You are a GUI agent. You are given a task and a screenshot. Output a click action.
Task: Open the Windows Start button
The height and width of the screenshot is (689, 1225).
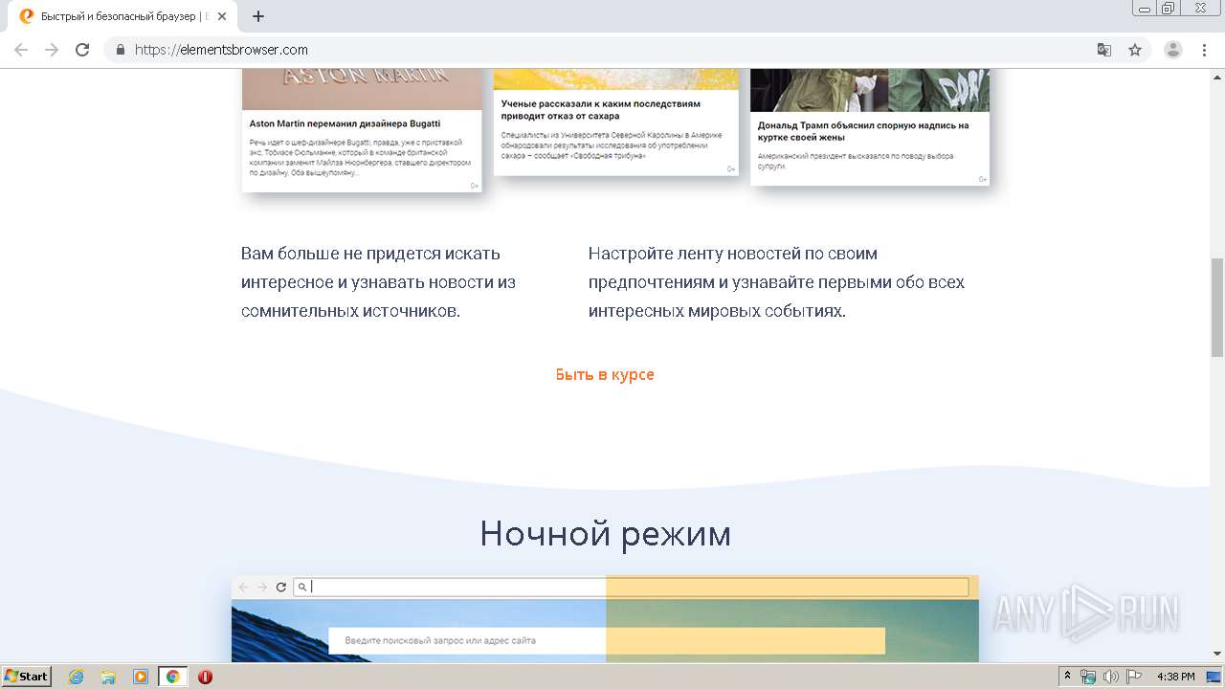27,677
